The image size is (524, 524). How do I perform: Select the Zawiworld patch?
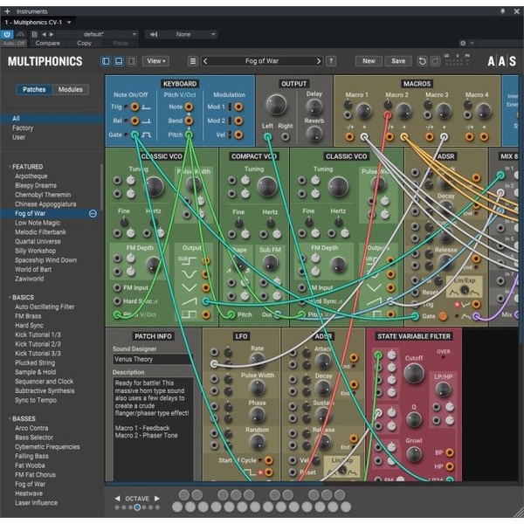pos(30,279)
